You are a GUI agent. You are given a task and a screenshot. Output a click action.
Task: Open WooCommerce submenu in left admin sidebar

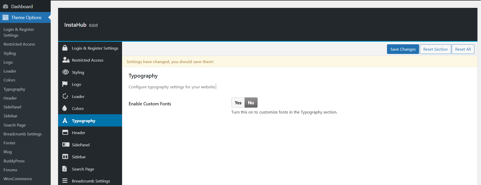coord(18,179)
